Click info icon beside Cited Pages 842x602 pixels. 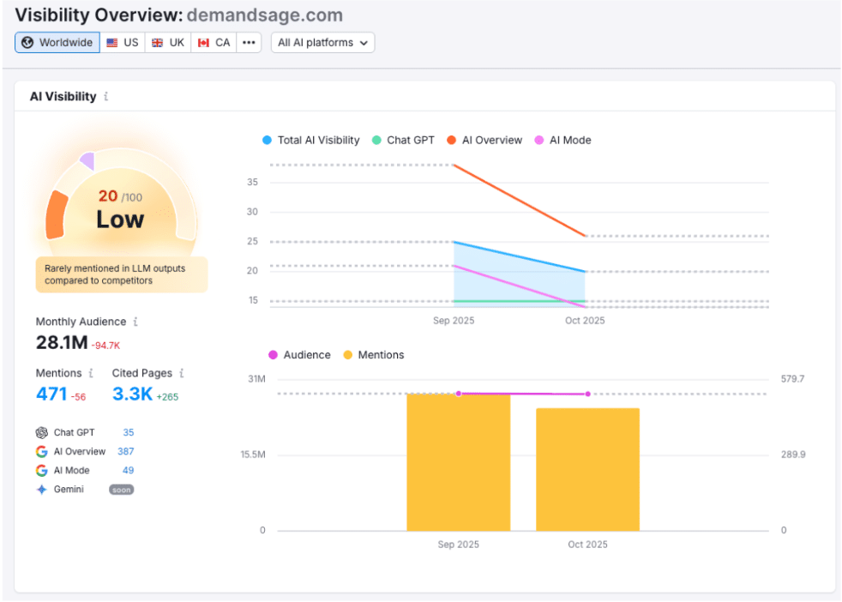(182, 373)
